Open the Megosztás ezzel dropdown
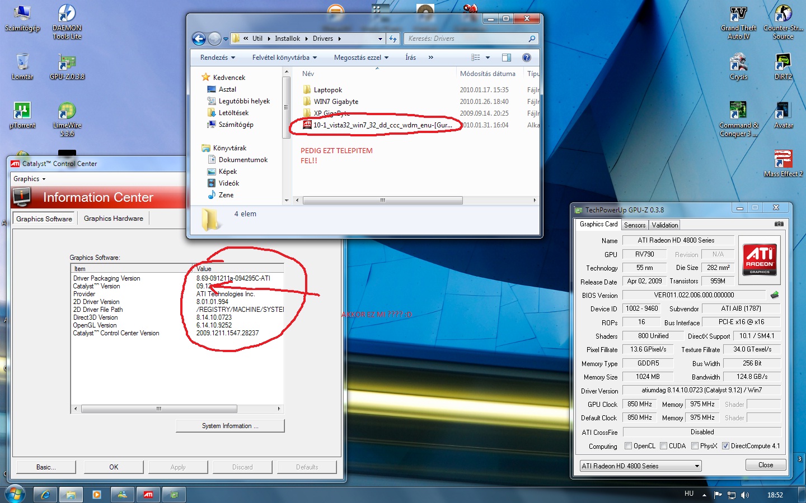806x503 pixels. [361, 57]
